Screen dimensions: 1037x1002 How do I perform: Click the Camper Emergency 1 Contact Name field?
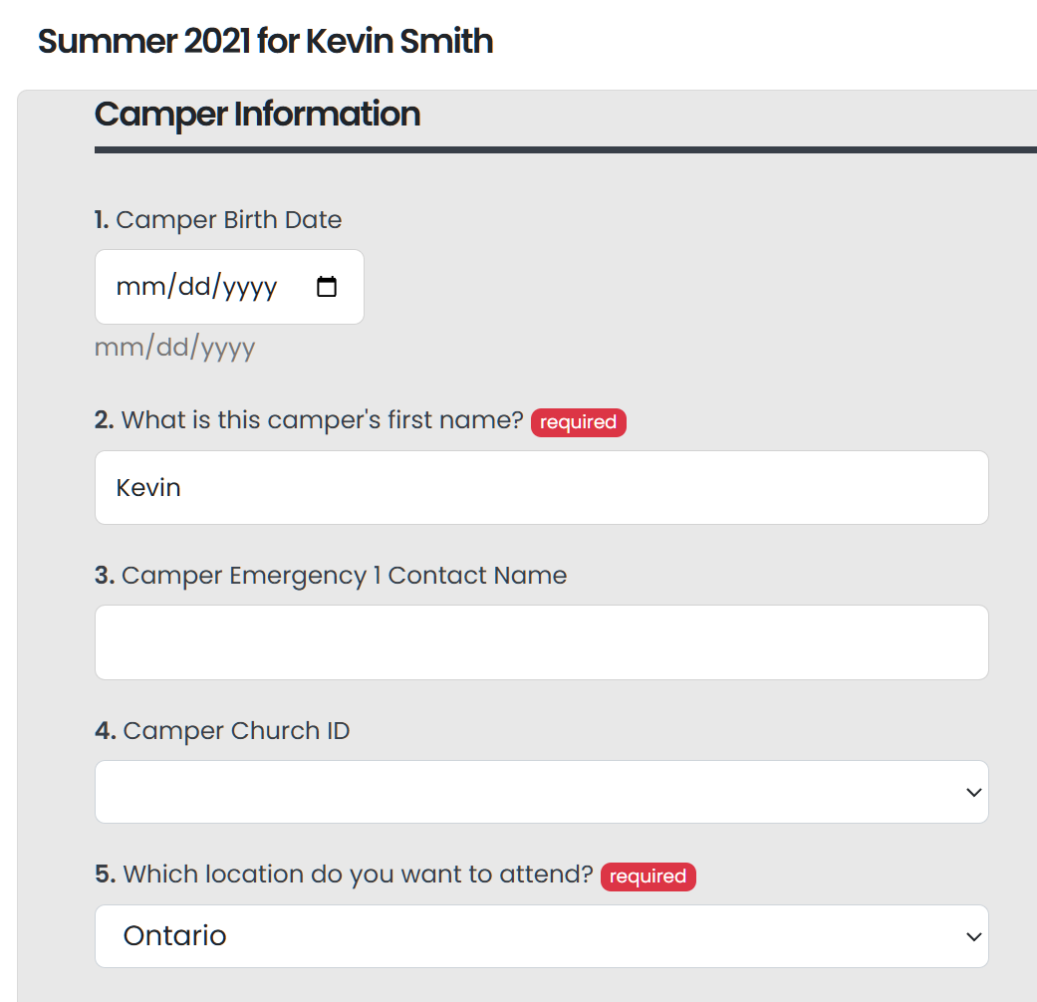click(x=541, y=641)
